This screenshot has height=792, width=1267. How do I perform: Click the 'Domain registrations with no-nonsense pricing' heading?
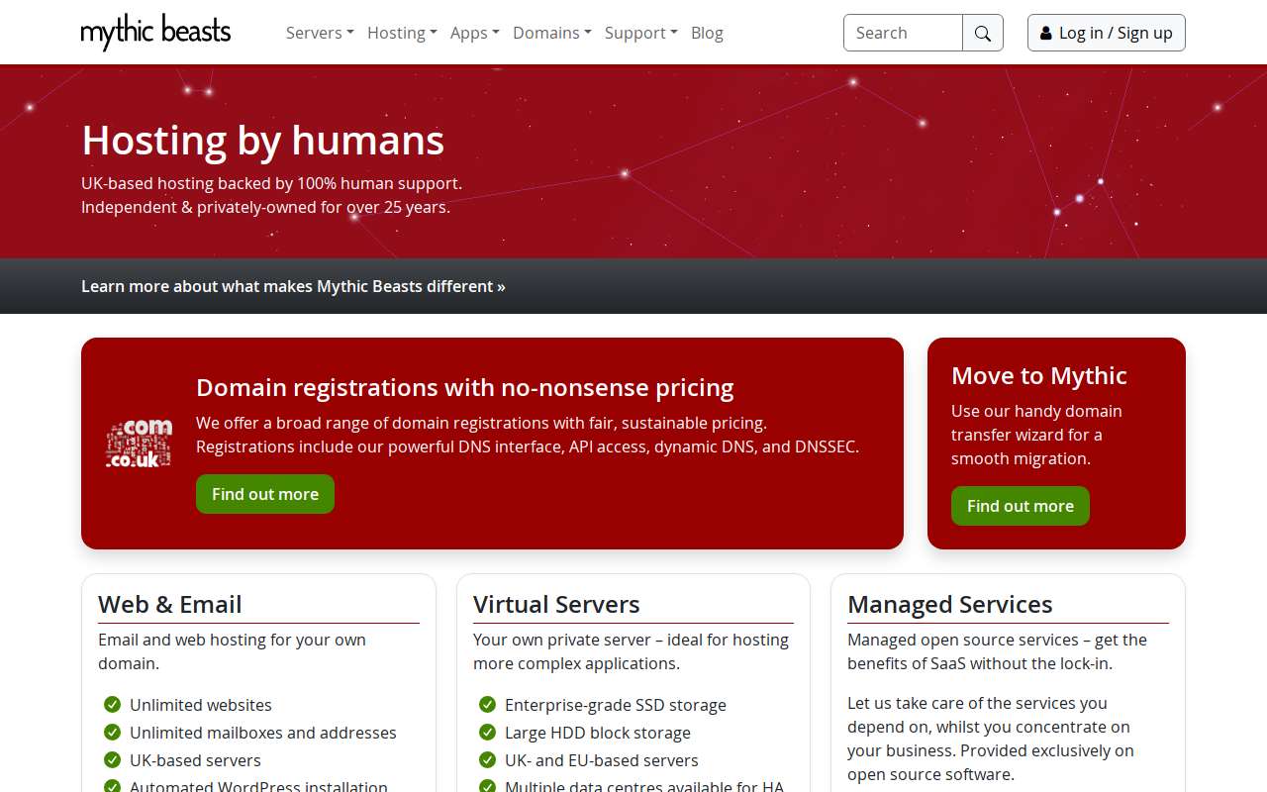pos(465,387)
